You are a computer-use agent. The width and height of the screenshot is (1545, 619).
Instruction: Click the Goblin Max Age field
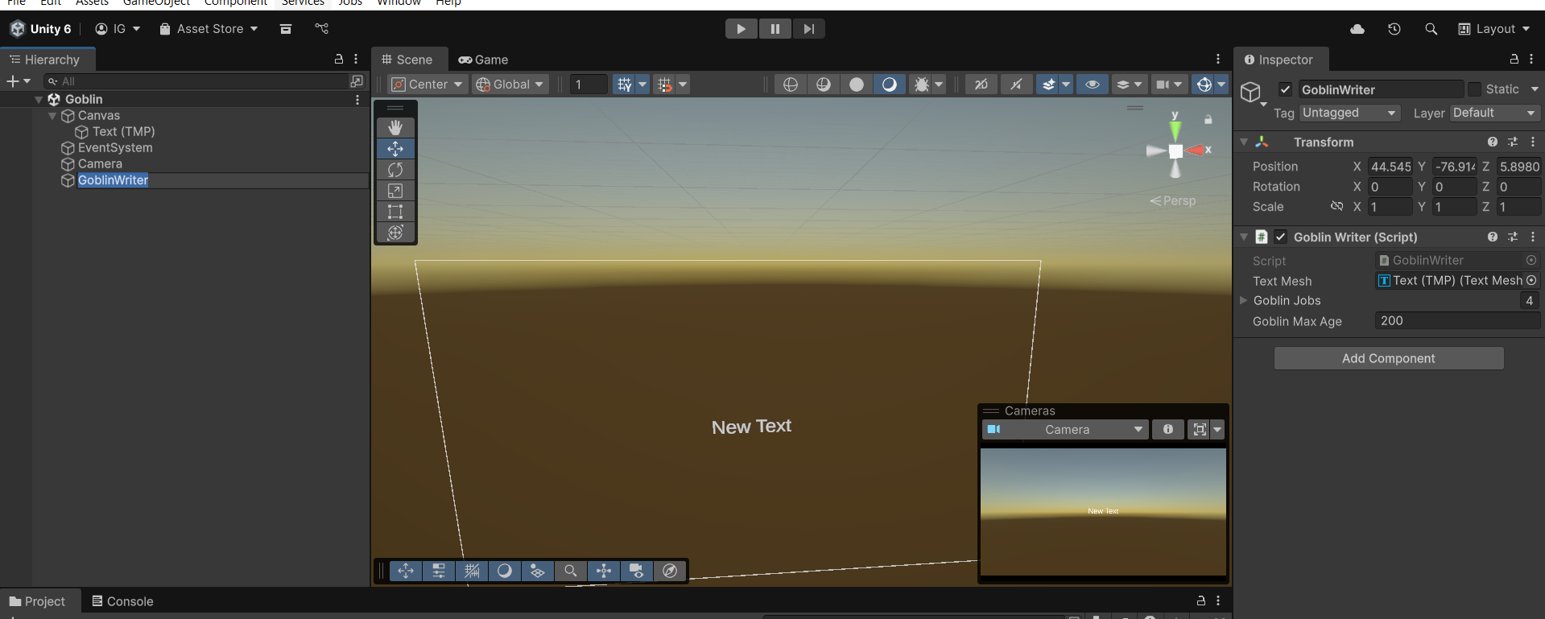(x=1456, y=320)
